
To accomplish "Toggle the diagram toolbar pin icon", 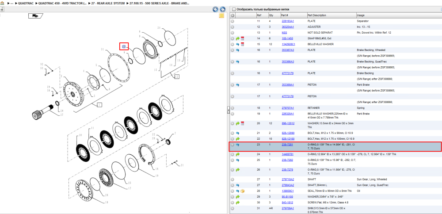I will [x=2, y=9].
